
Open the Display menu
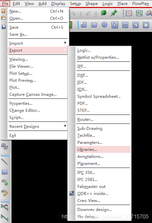(x=58, y=4)
